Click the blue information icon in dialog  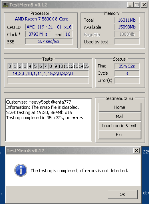coord(21,170)
